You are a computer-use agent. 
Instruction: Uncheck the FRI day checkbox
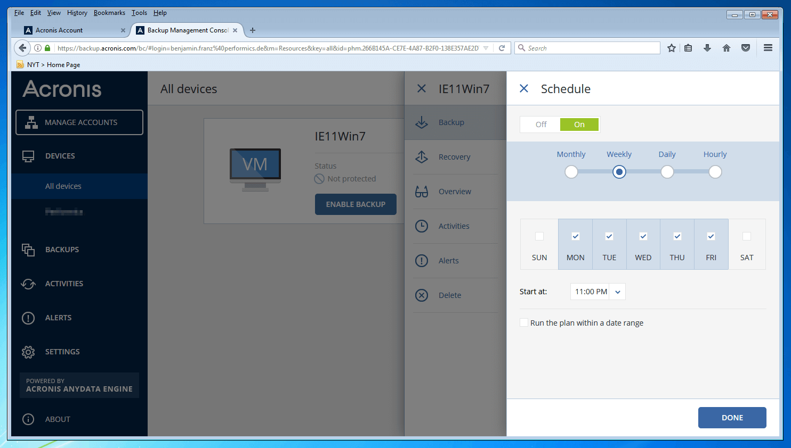[711, 236]
